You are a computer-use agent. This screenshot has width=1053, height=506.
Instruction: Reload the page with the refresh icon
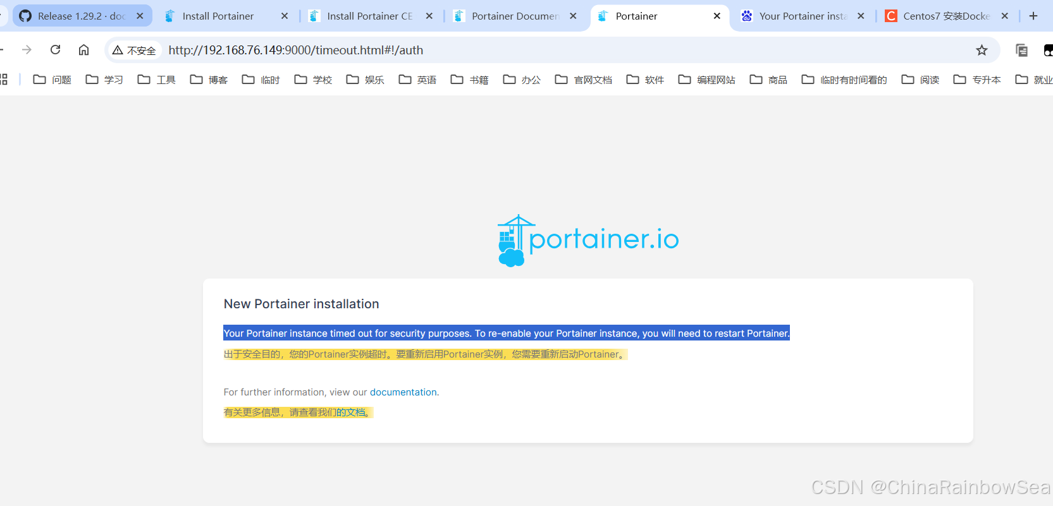(x=56, y=50)
